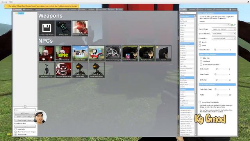Adjust the Random Rotation slider

tap(215, 50)
